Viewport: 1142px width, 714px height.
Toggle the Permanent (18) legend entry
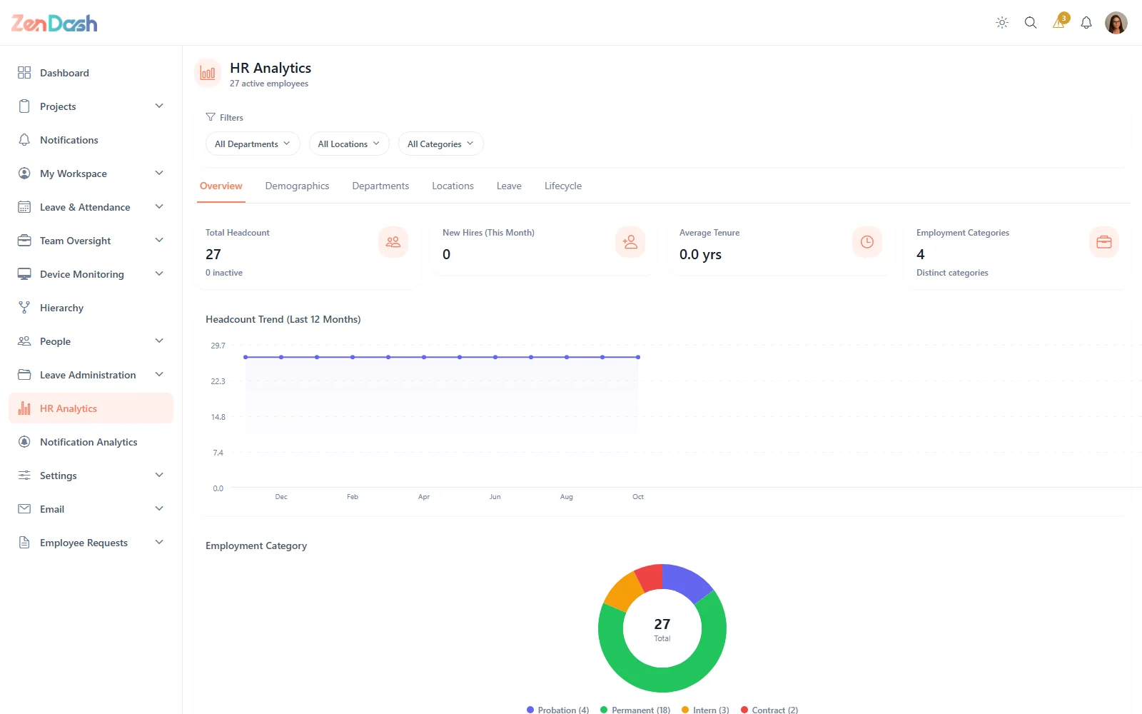[x=635, y=710]
